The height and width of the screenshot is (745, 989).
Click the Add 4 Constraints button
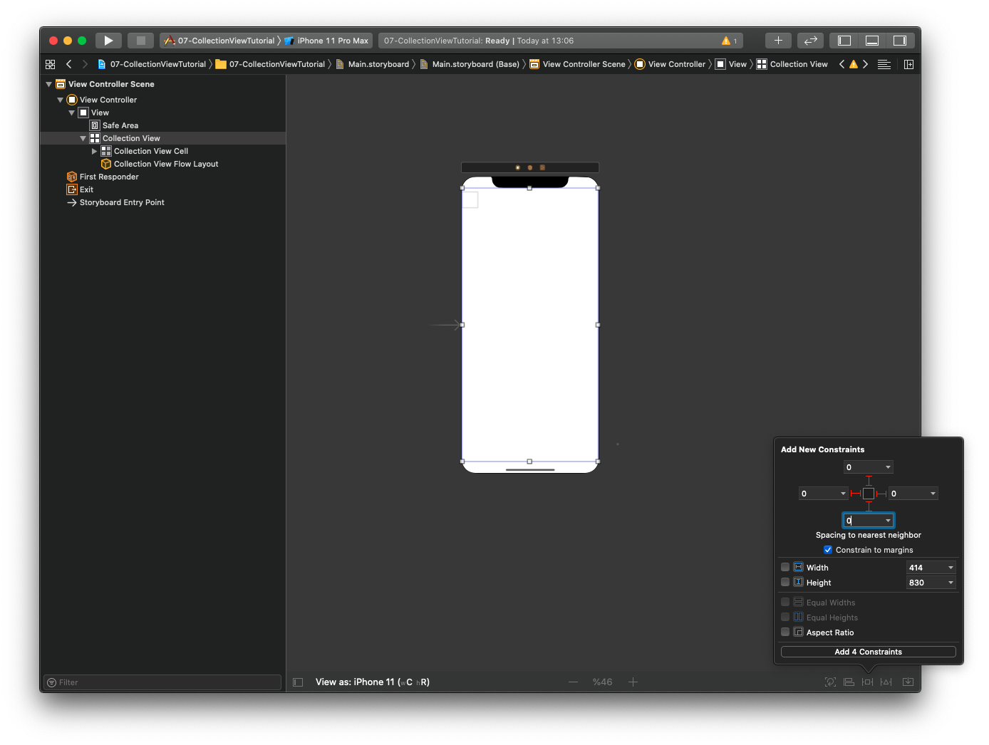click(868, 651)
